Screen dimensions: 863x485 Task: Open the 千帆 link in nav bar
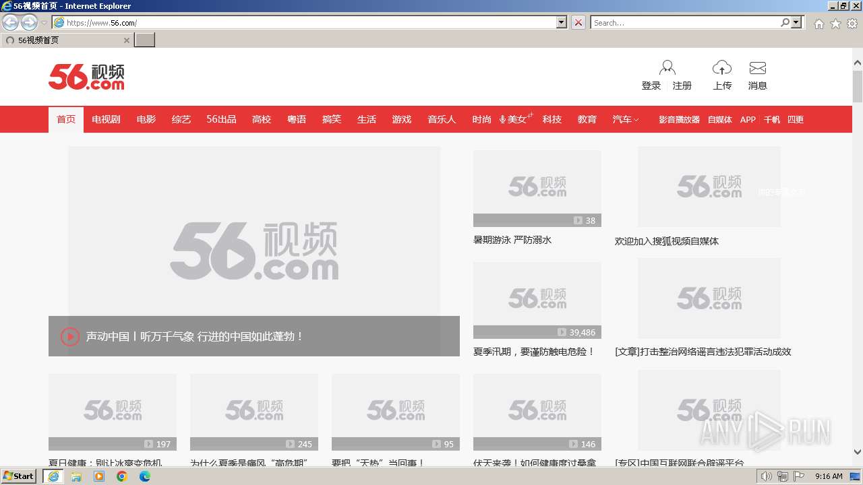click(x=772, y=119)
